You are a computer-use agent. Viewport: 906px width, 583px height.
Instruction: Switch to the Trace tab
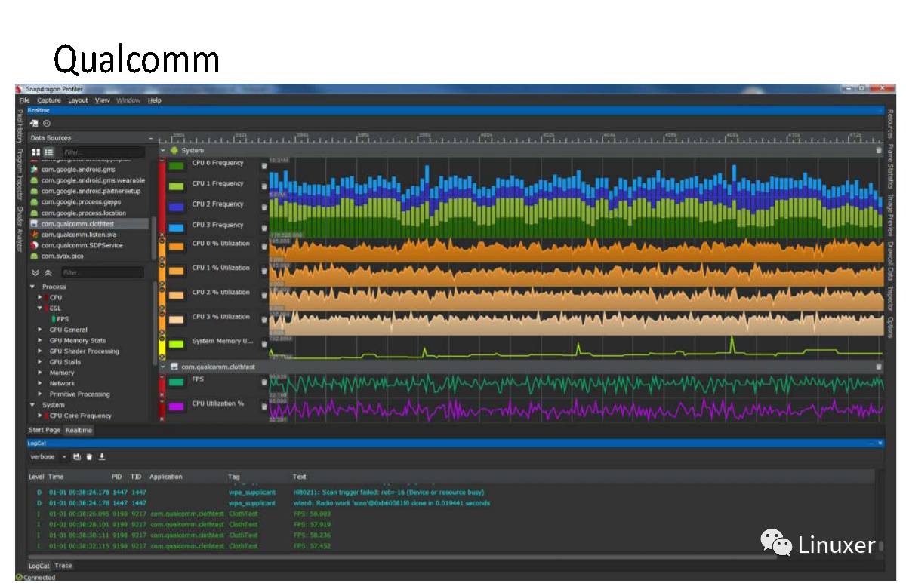(63, 566)
